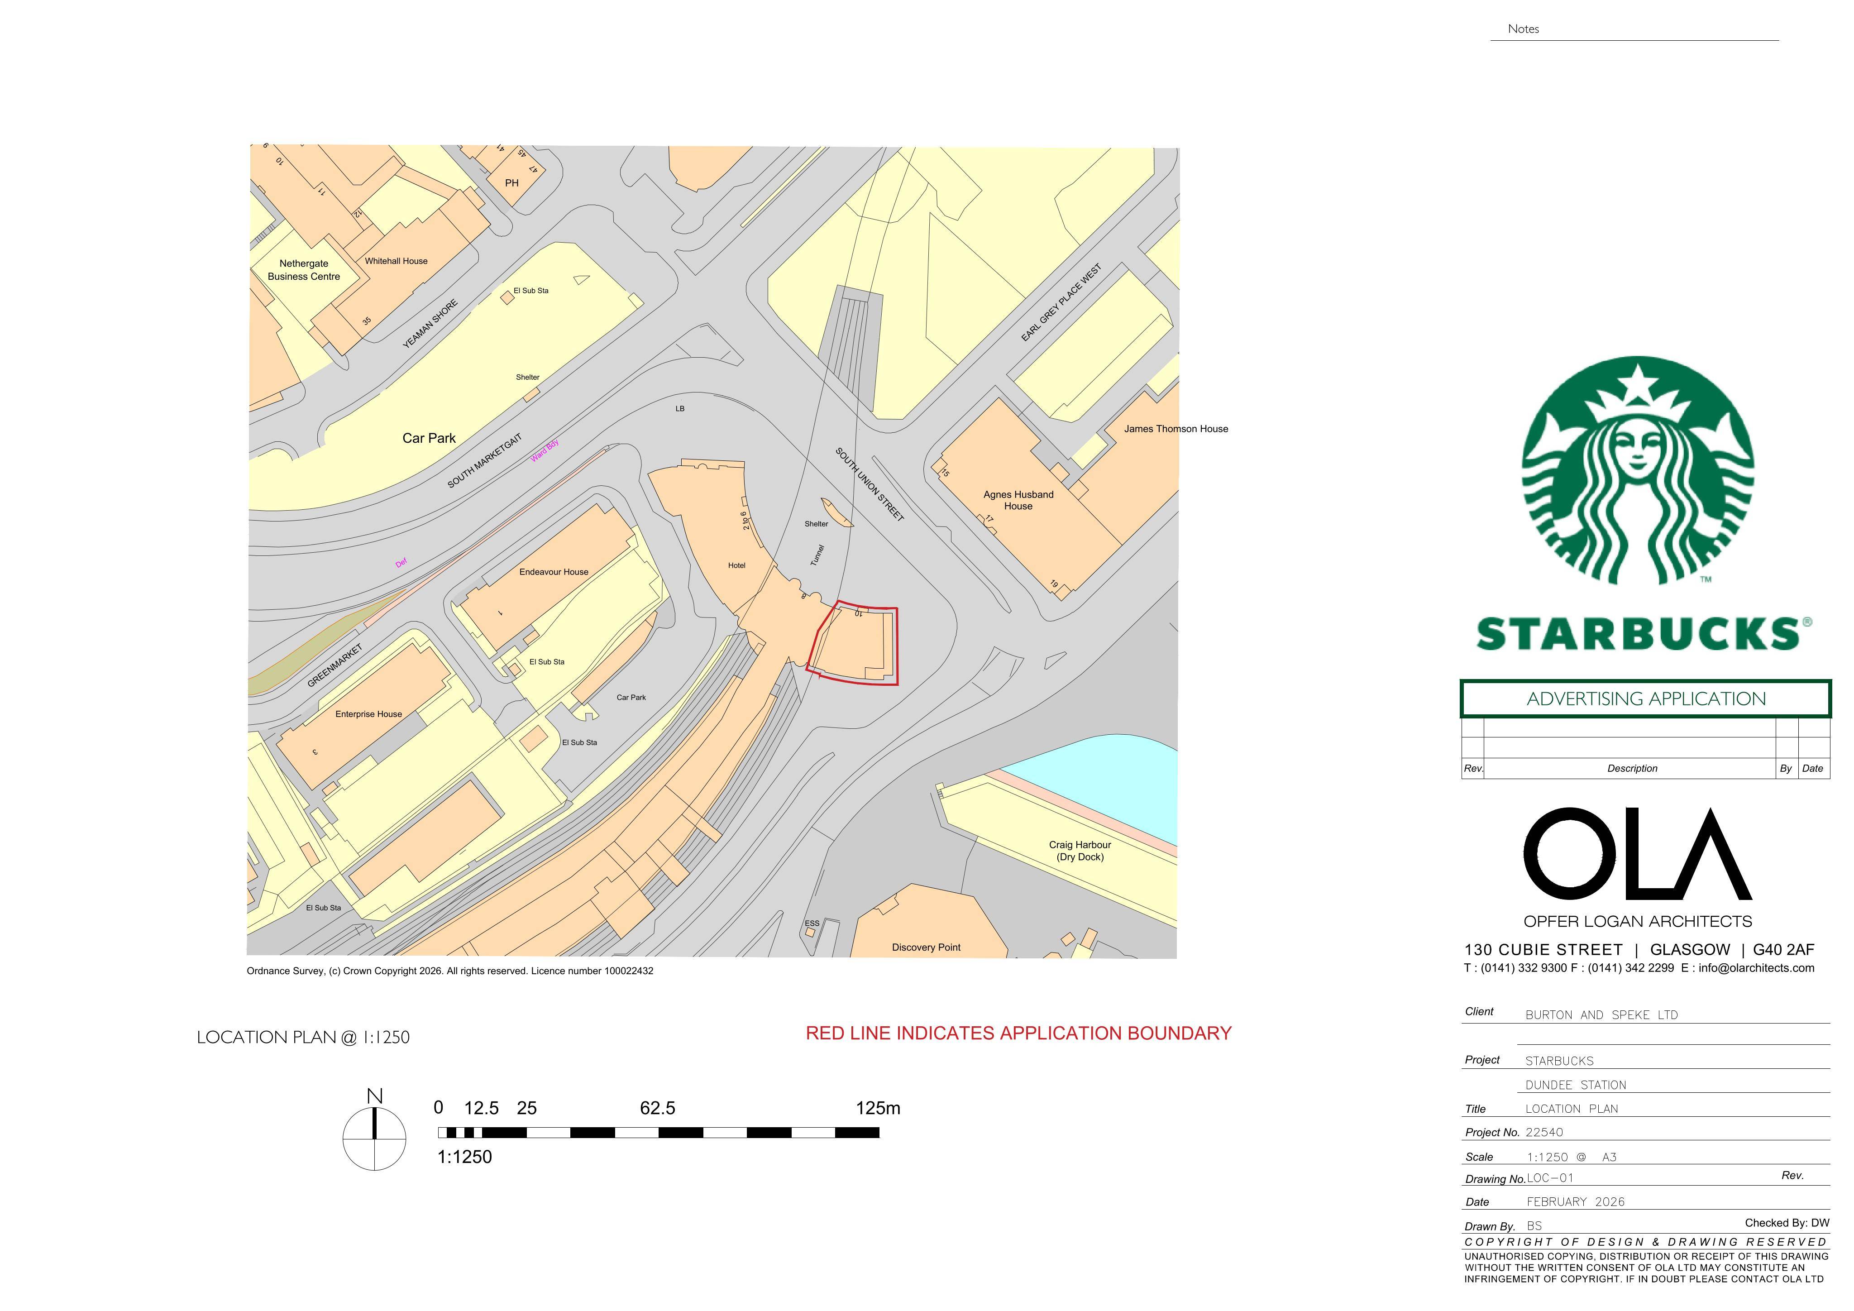This screenshot has height=1311, width=1854.
Task: Click the STARBUCKS wordmark text
Action: [1644, 634]
